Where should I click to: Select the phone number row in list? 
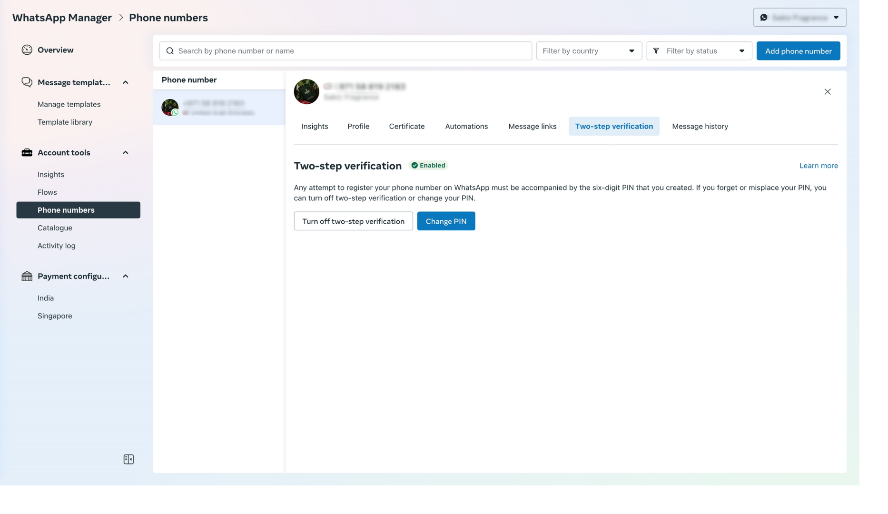pos(219,108)
